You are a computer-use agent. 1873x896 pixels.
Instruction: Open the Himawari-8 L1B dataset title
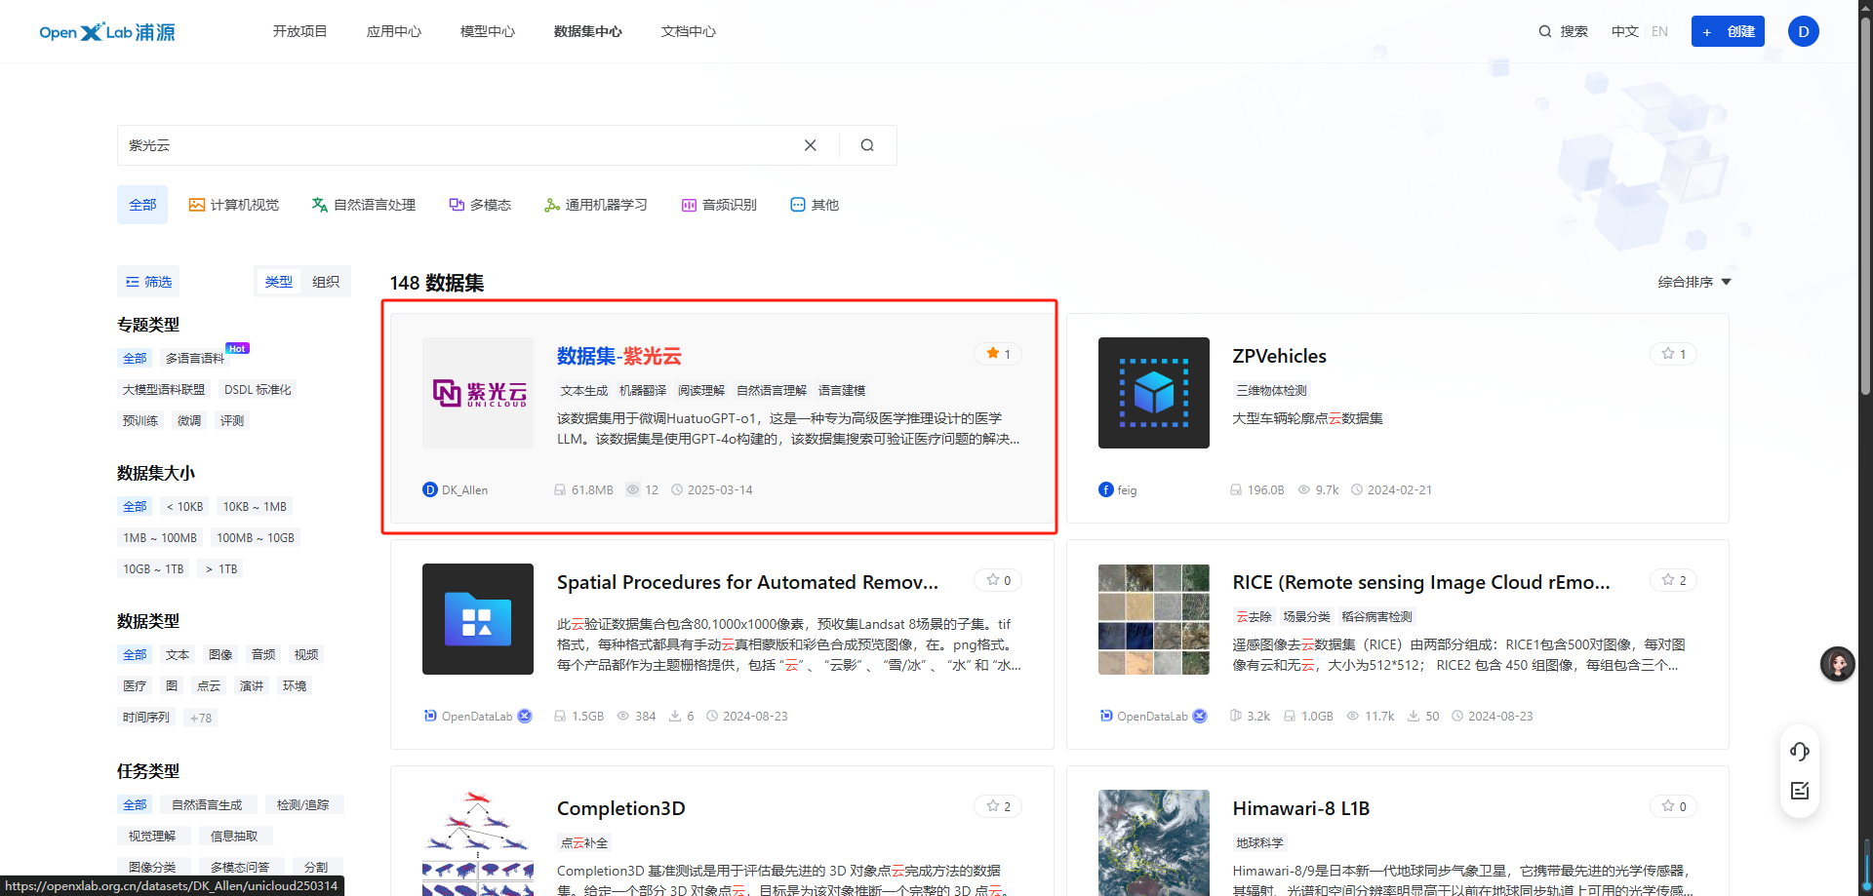pyautogui.click(x=1300, y=808)
